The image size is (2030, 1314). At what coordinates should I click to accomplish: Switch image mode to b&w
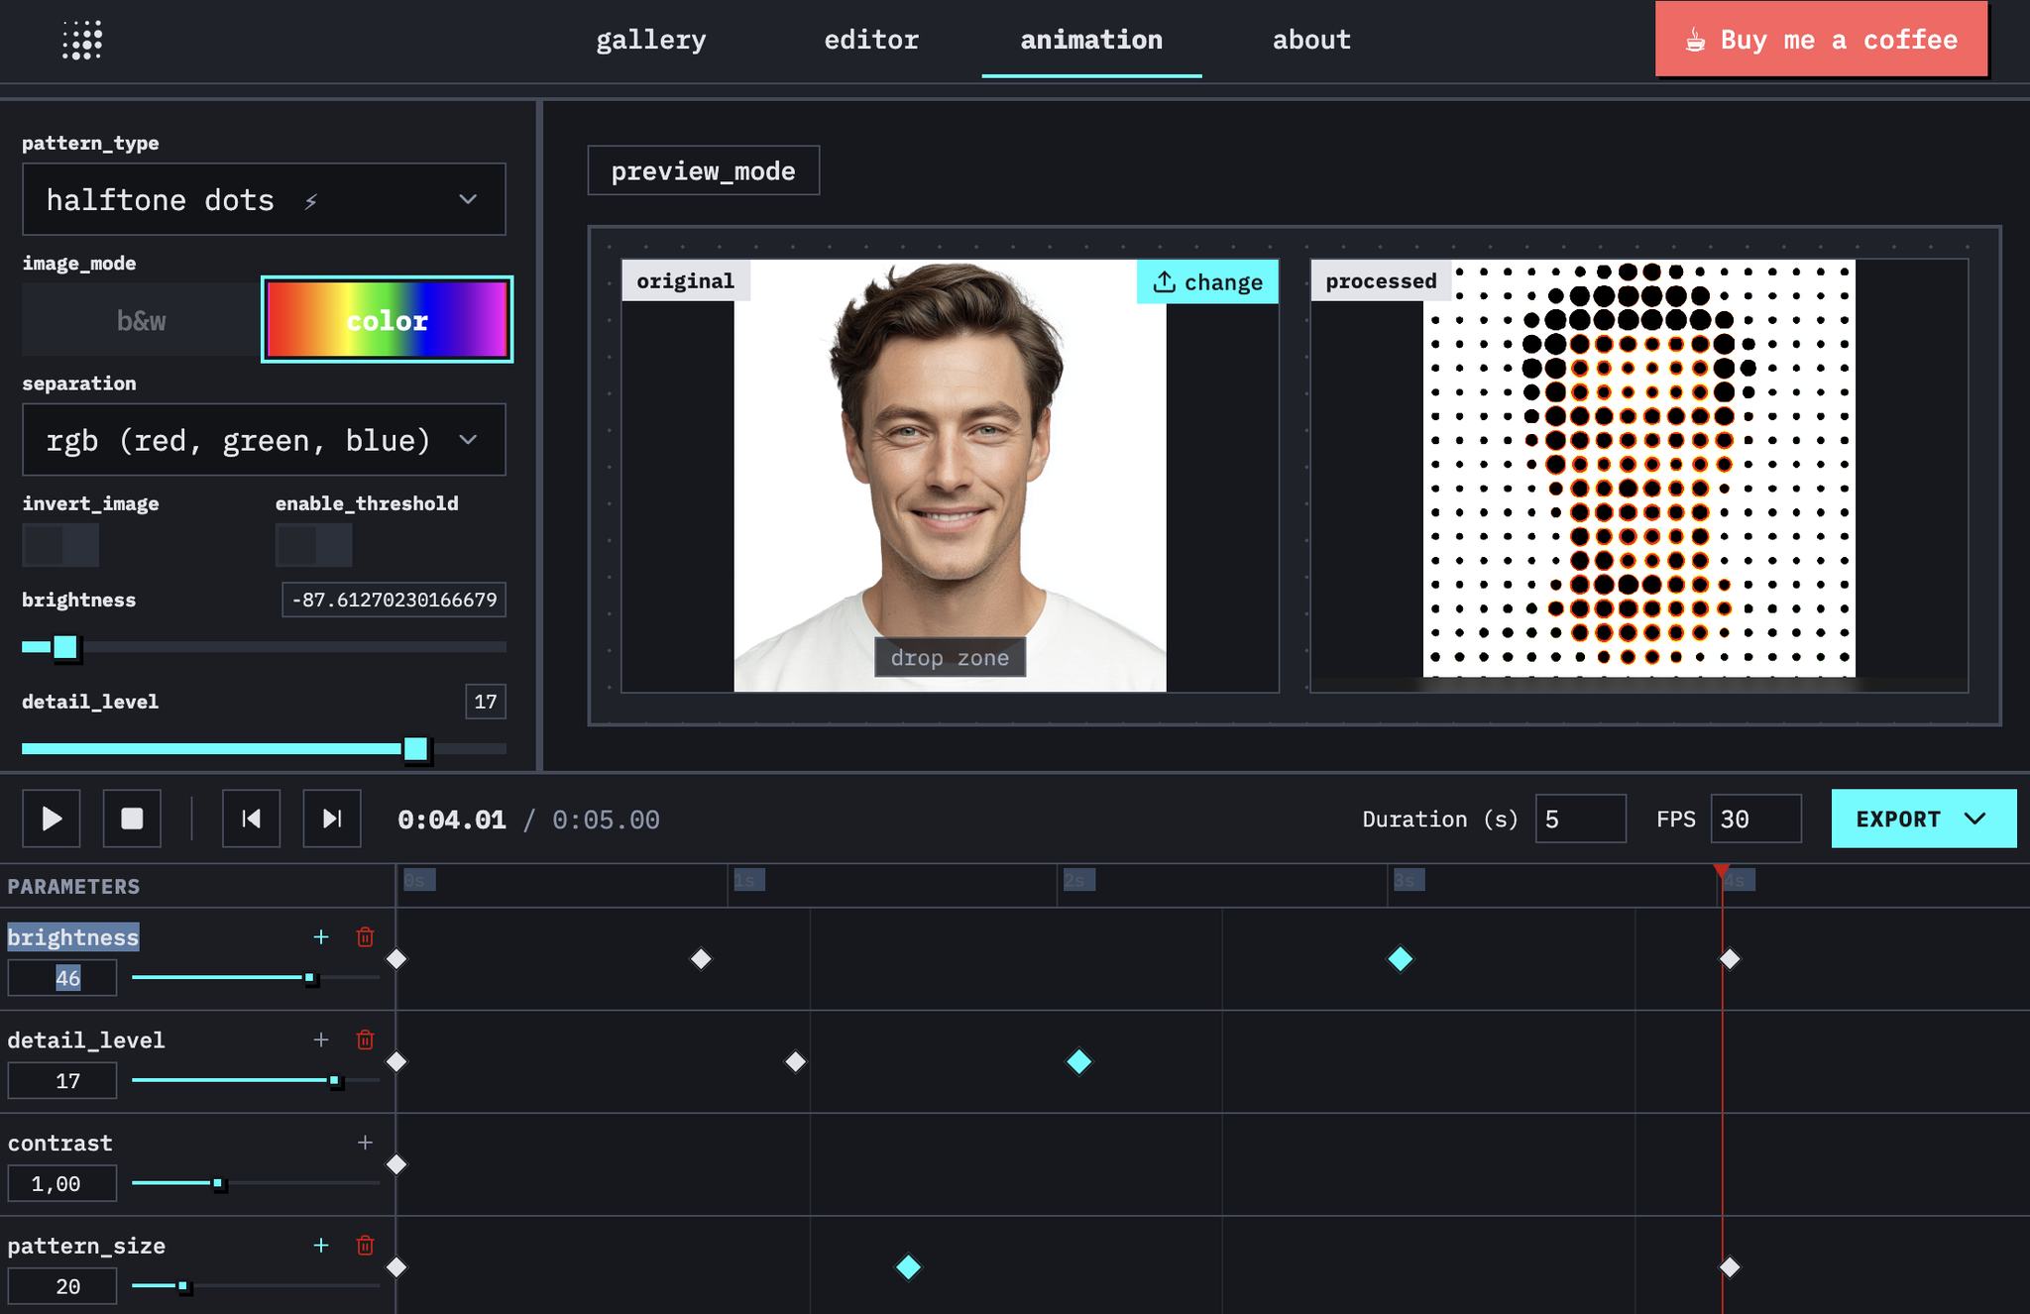(141, 320)
